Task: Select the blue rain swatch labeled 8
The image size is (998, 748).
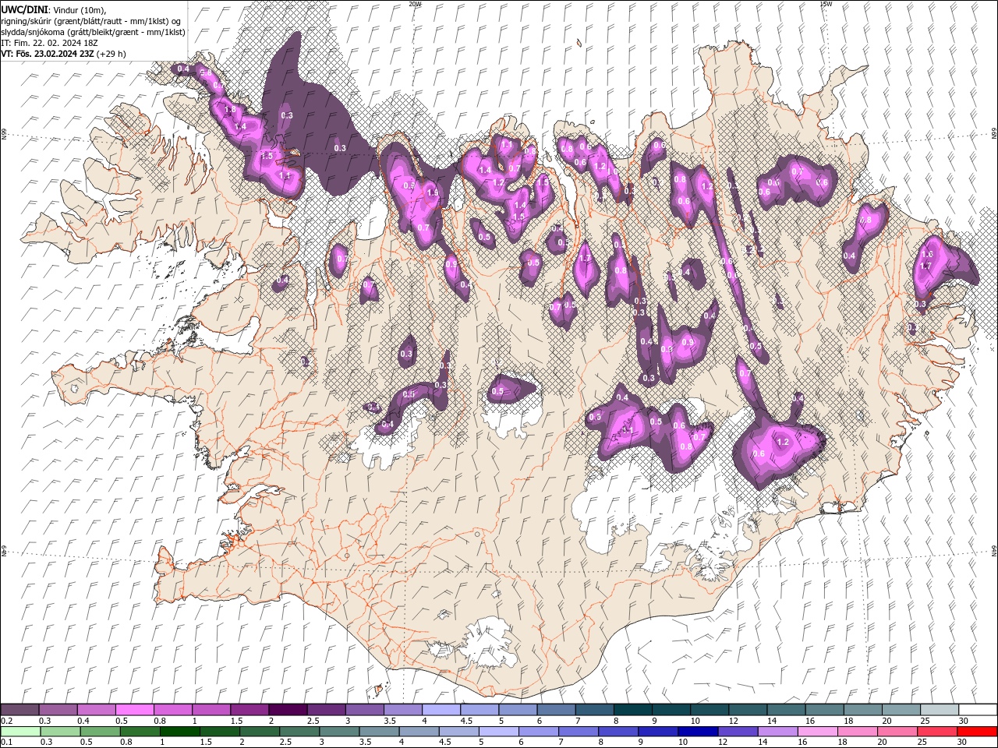Action: 619,732
